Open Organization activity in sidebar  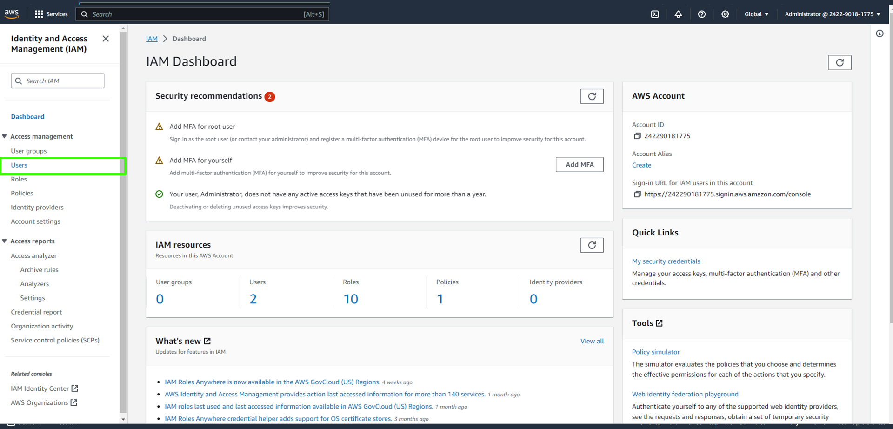[x=42, y=326]
